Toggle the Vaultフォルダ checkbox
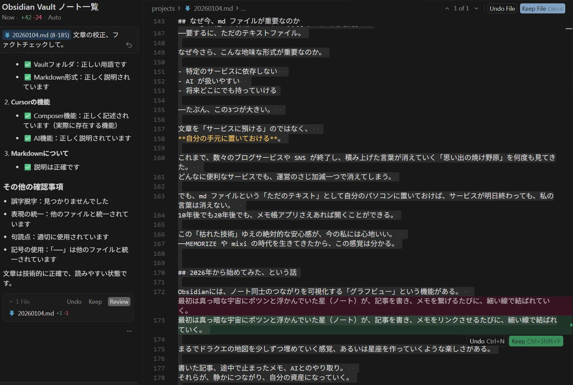Image resolution: width=573 pixels, height=385 pixels. pyautogui.click(x=28, y=64)
